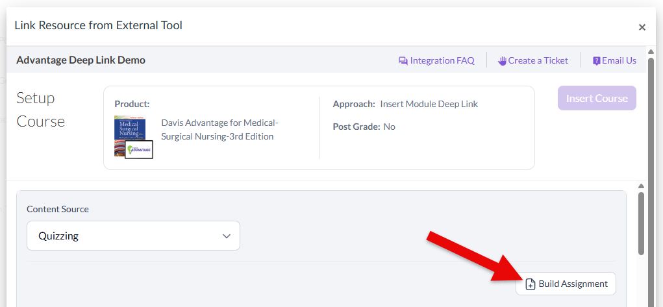This screenshot has height=307, width=663.
Task: Select the Email Us link text
Action: [x=619, y=60]
